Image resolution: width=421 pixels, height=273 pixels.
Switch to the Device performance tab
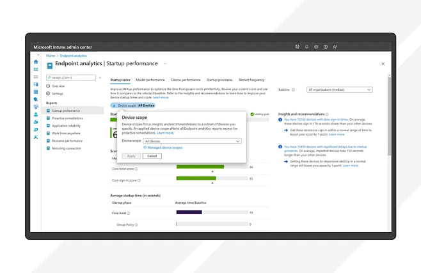pos(186,80)
